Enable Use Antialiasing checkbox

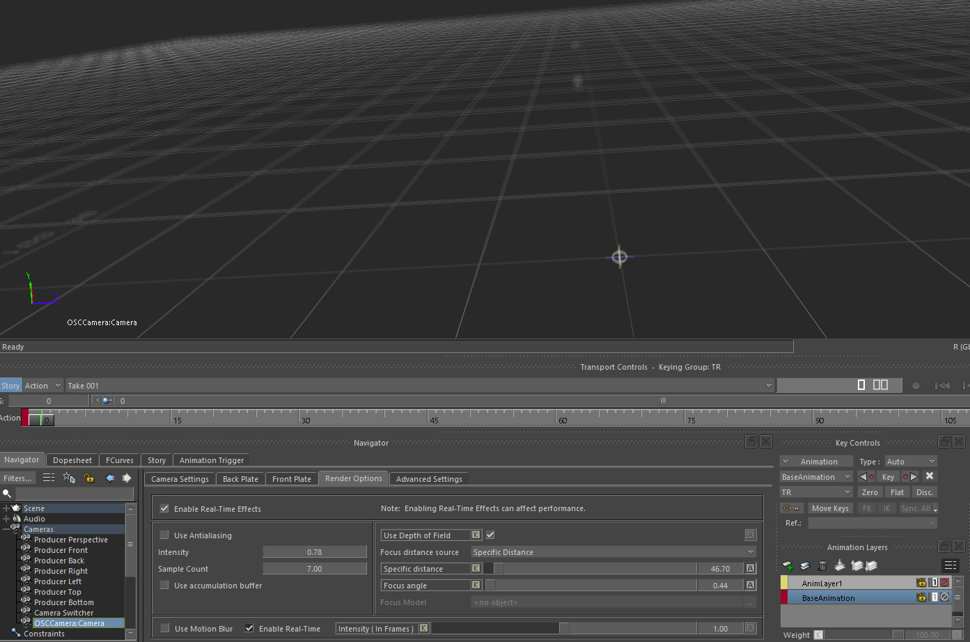[164, 535]
